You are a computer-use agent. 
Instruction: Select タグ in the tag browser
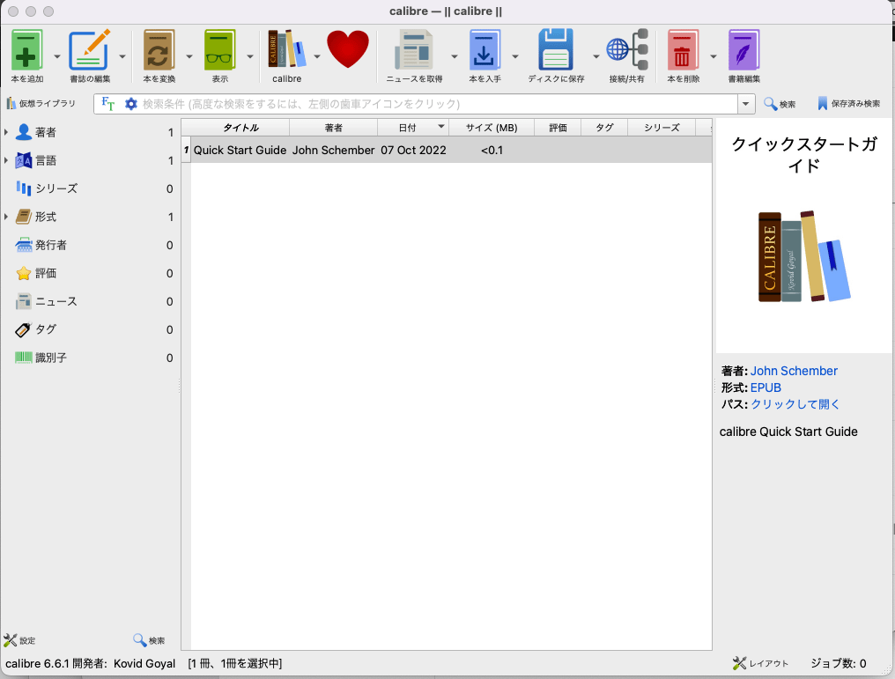pyautogui.click(x=46, y=329)
